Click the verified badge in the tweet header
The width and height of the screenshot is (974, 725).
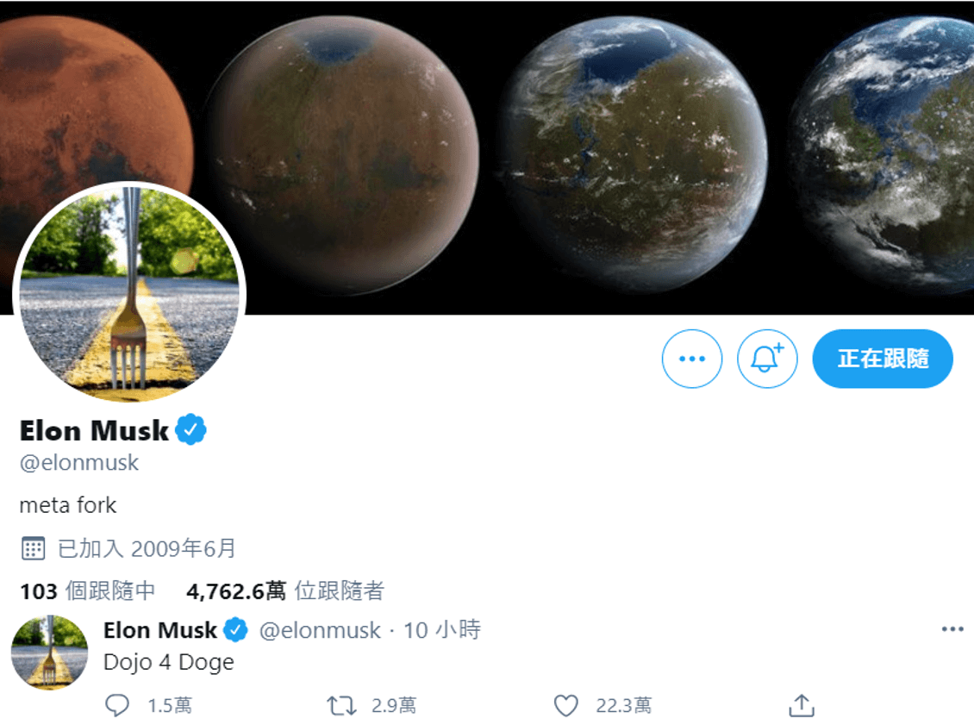pos(235,630)
